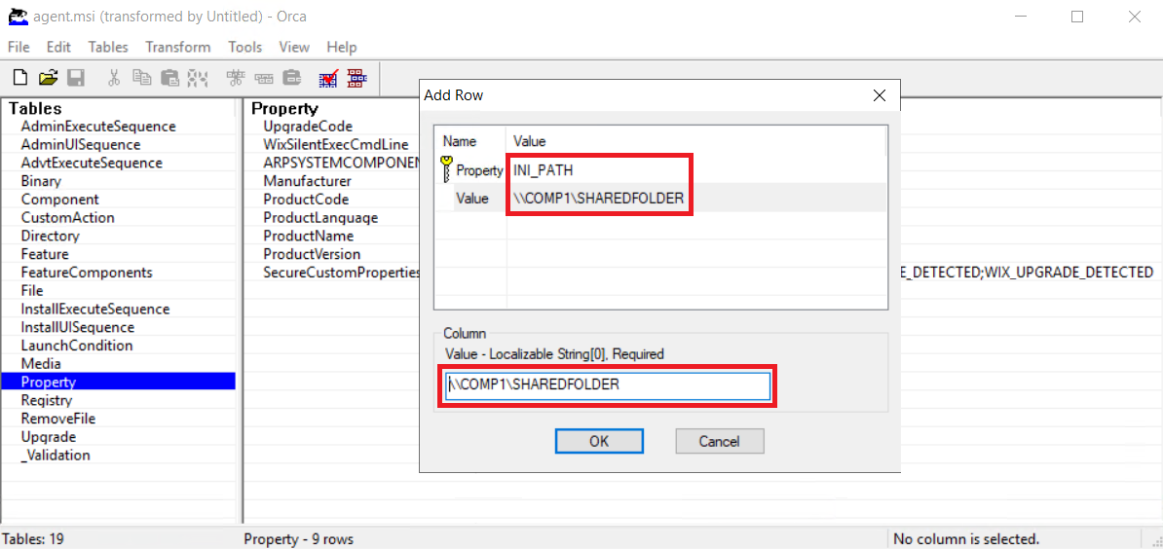Click the Validate icon with red checkmark

tap(328, 78)
